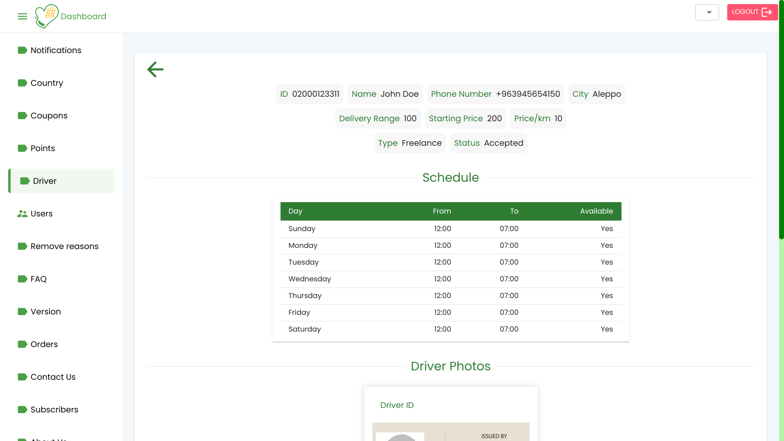
Task: Select the Driver menu item
Action: tap(61, 181)
